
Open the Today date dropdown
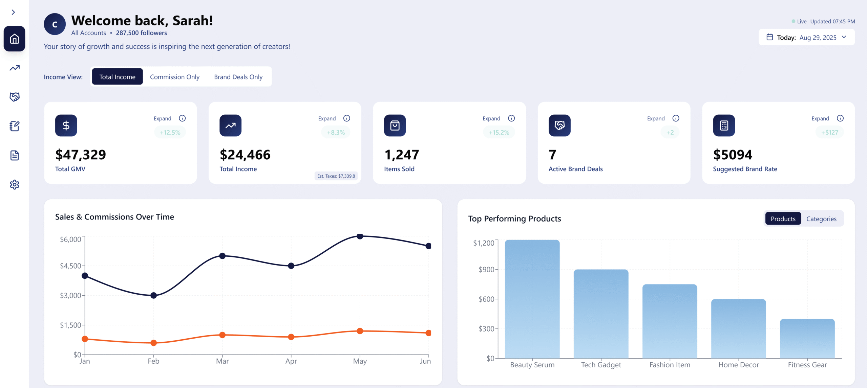tap(806, 37)
